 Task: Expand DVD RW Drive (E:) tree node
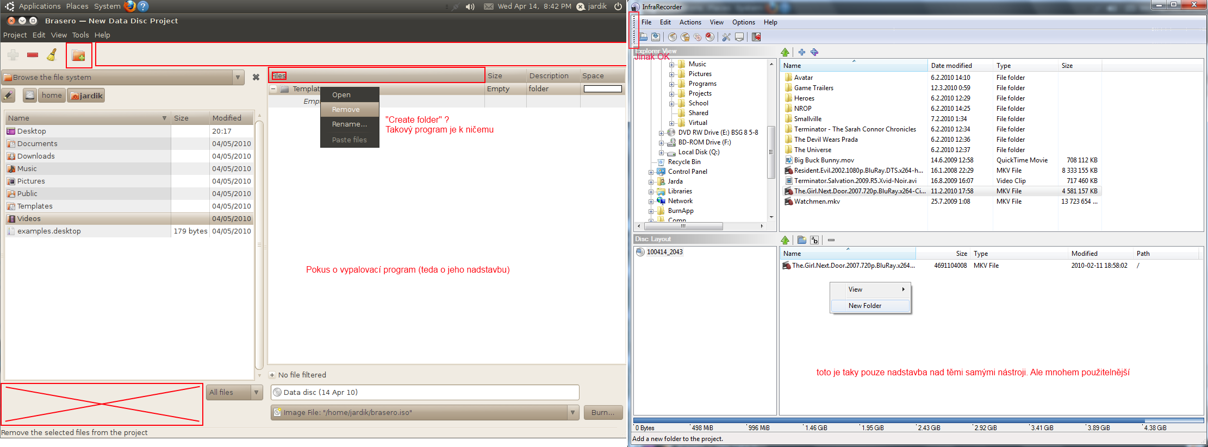[661, 133]
